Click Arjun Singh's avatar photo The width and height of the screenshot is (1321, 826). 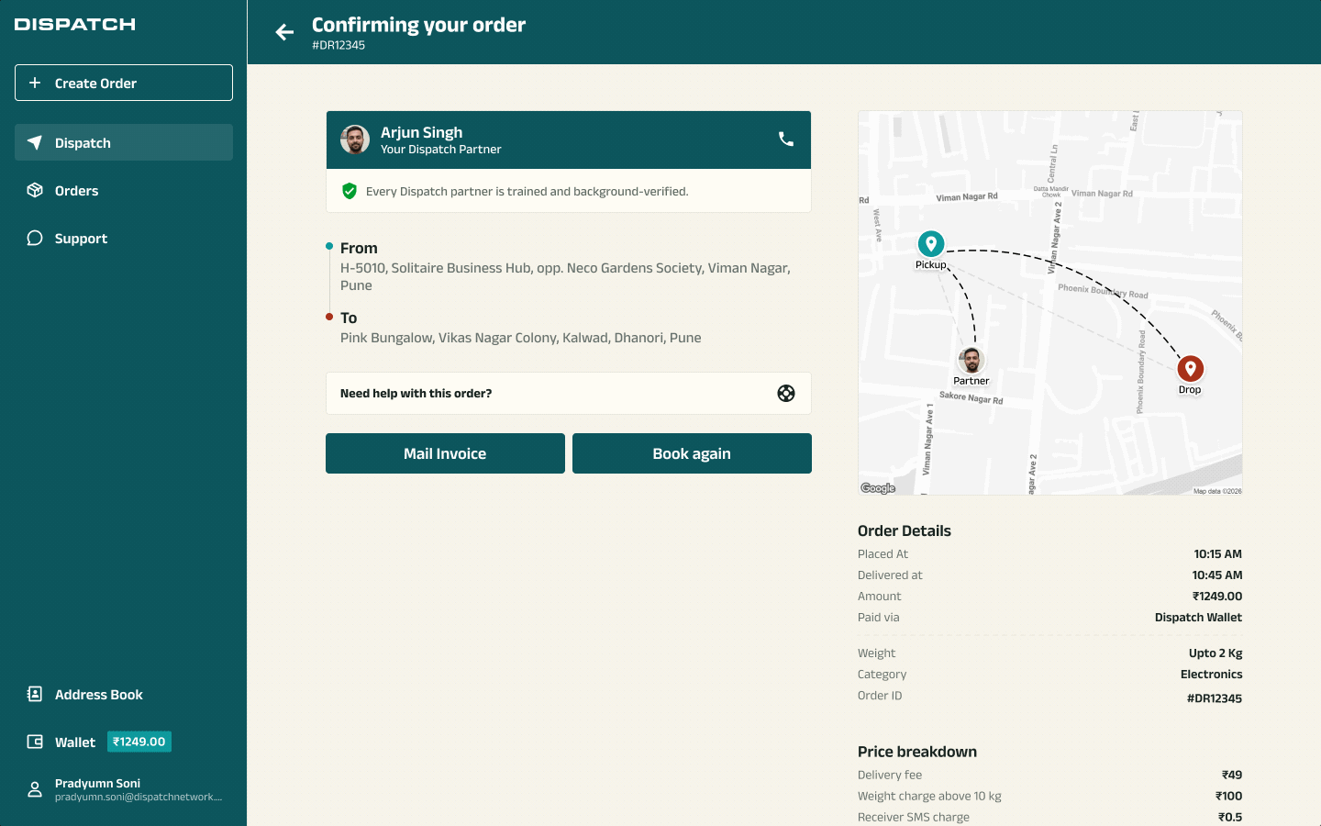(355, 140)
